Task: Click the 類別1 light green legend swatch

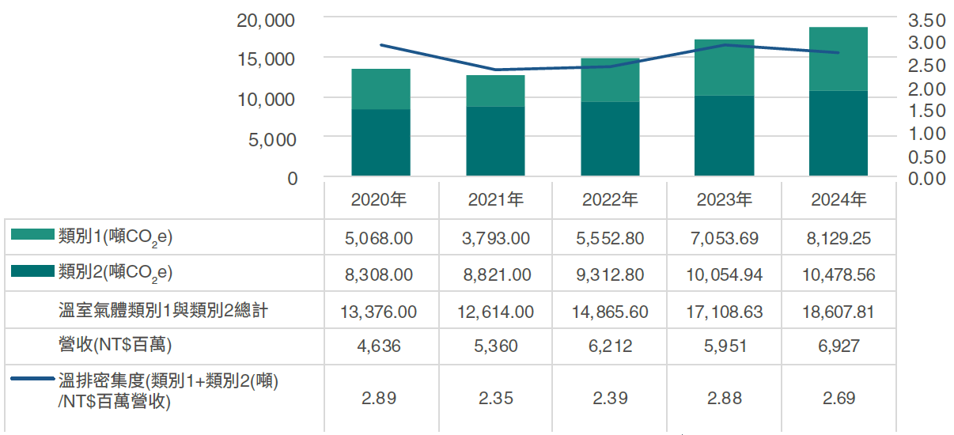Action: pos(33,236)
